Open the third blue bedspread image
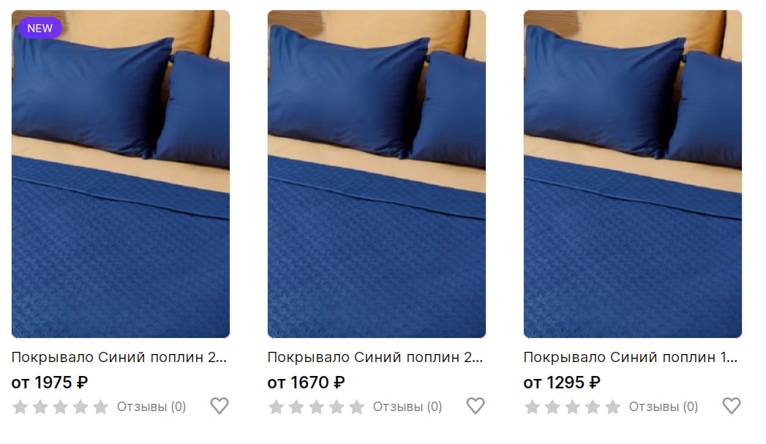This screenshot has height=444, width=766. click(633, 174)
